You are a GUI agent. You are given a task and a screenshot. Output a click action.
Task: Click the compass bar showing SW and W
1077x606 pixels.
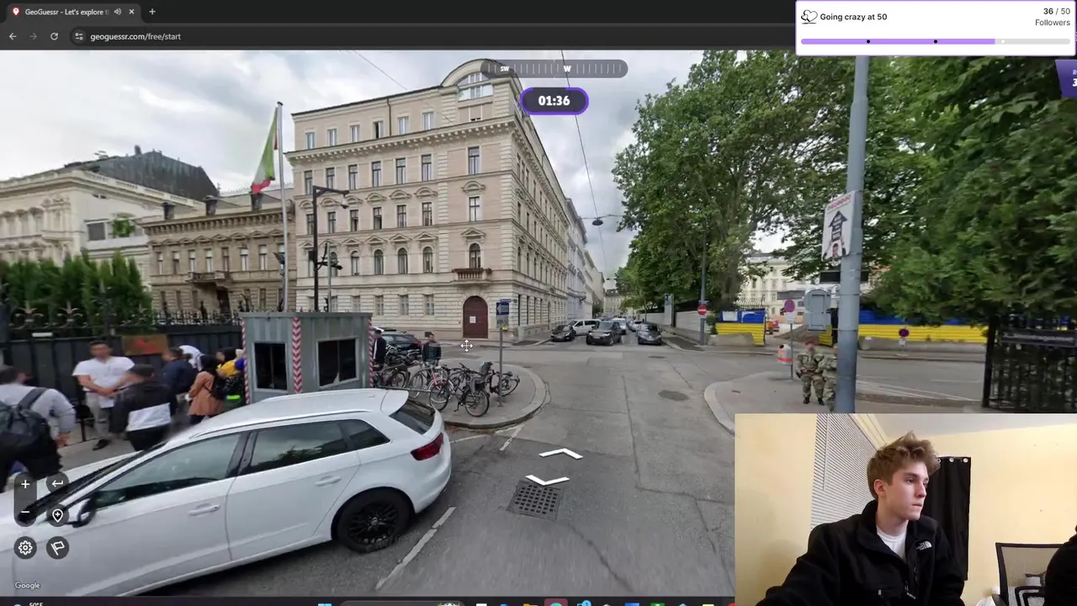click(x=555, y=69)
